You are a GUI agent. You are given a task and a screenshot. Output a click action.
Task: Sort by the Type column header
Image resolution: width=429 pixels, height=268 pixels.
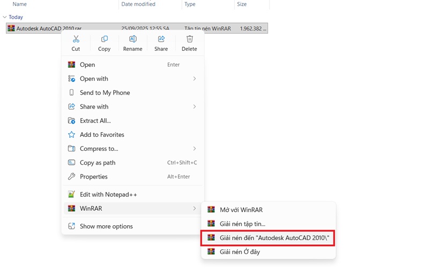pos(190,4)
